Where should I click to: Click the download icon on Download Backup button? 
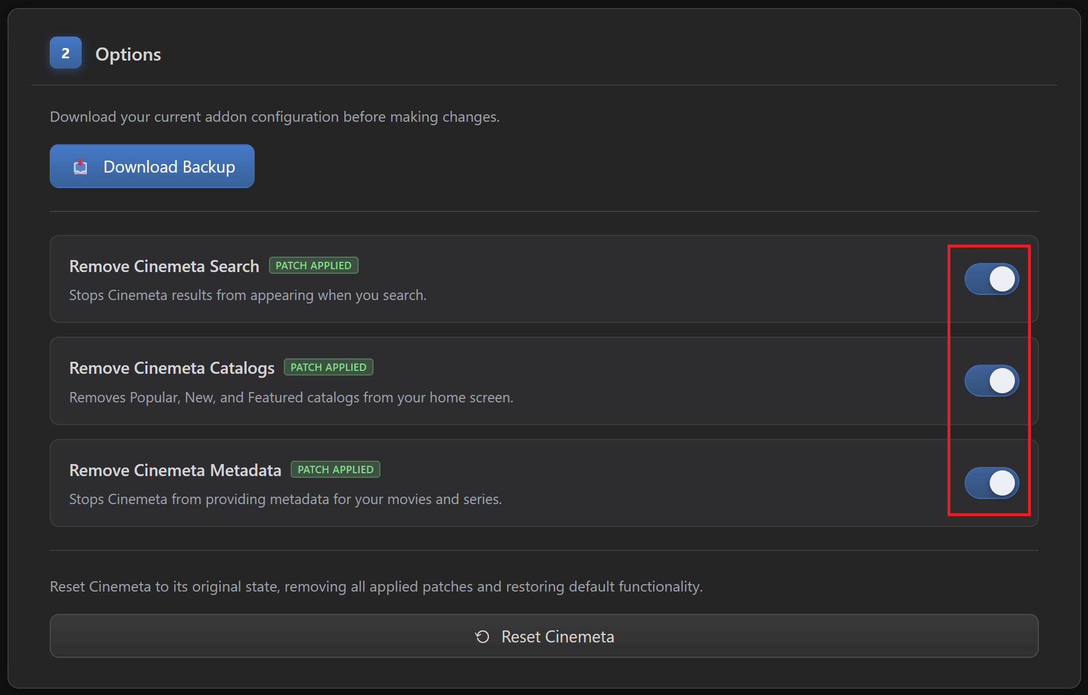pyautogui.click(x=79, y=166)
